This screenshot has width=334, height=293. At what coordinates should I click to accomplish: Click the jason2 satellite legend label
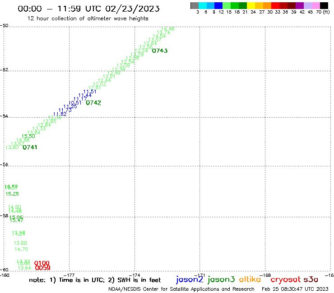(190, 279)
